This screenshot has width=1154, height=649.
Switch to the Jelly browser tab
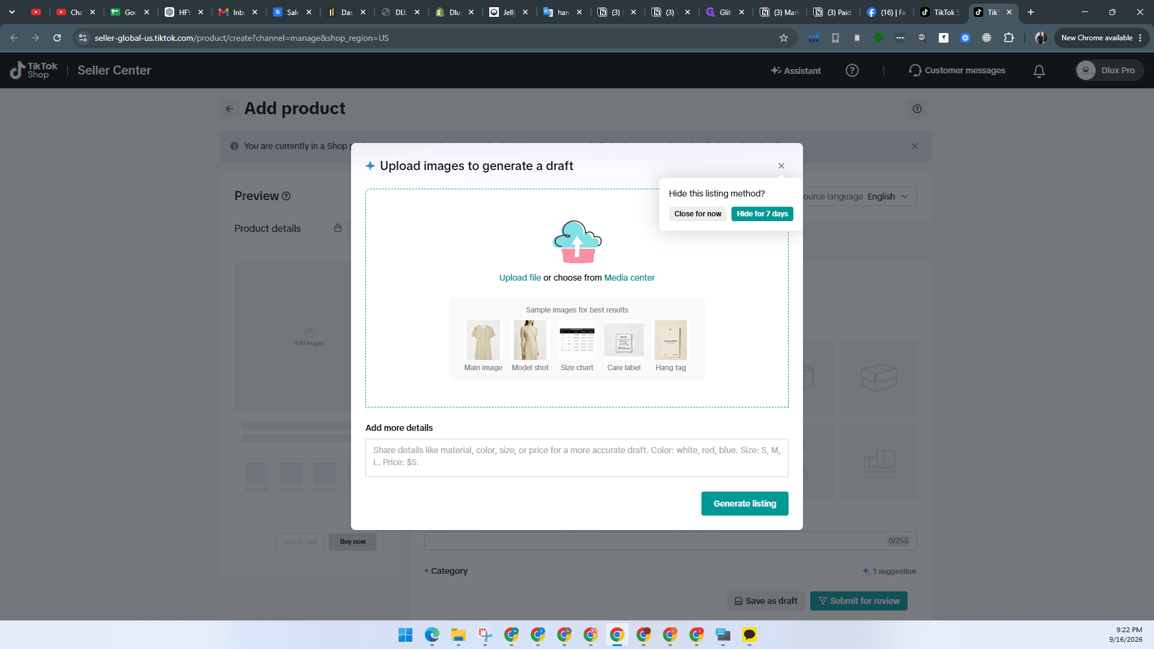[509, 12]
